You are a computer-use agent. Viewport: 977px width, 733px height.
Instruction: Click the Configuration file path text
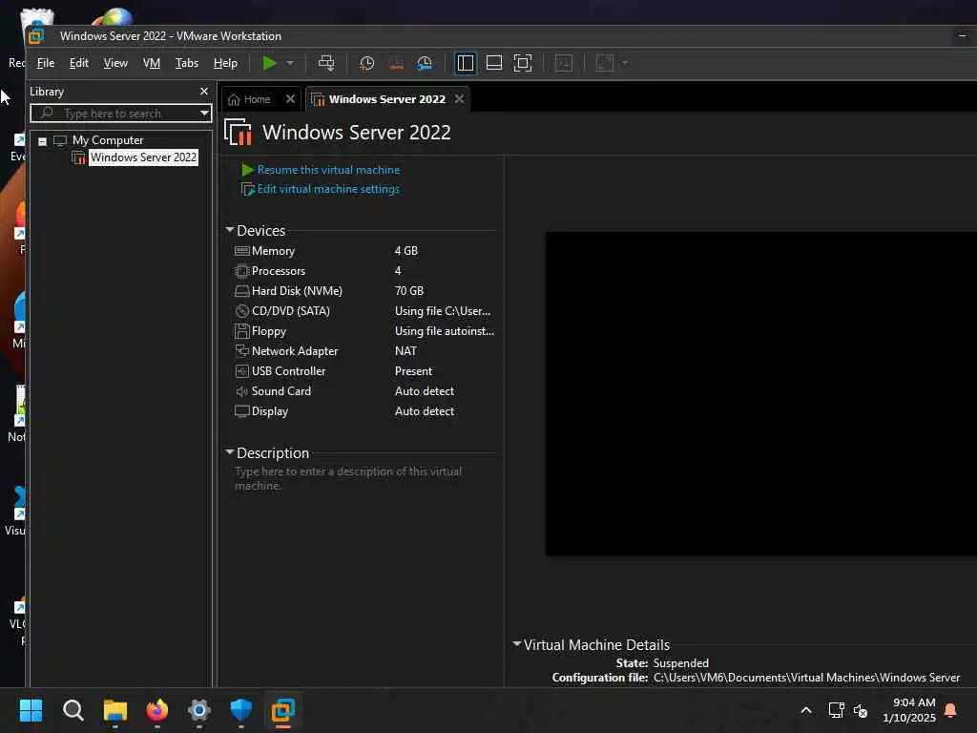pos(806,678)
